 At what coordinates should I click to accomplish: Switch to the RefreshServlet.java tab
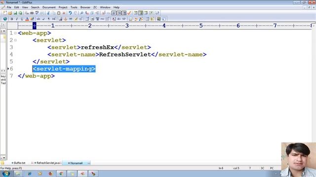point(46,163)
